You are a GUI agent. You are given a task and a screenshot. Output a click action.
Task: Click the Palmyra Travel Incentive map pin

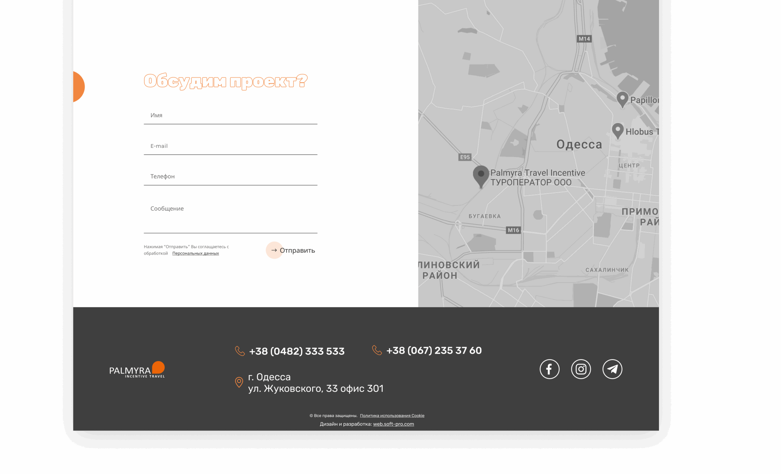pos(481,175)
